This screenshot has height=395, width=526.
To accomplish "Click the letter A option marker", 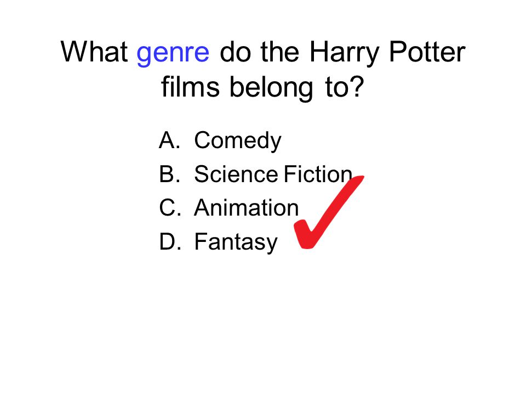I will (169, 140).
